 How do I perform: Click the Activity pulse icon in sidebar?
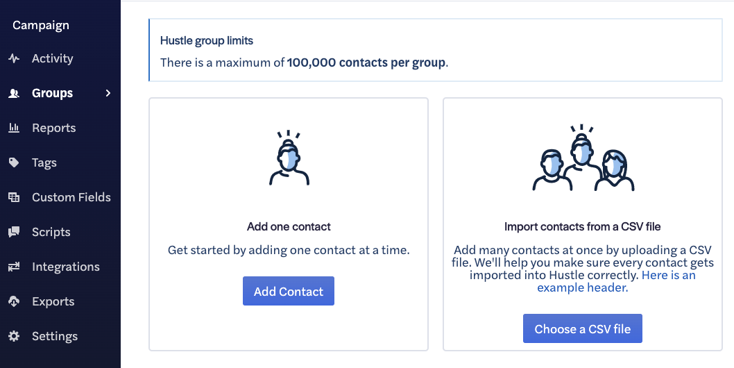pos(14,58)
